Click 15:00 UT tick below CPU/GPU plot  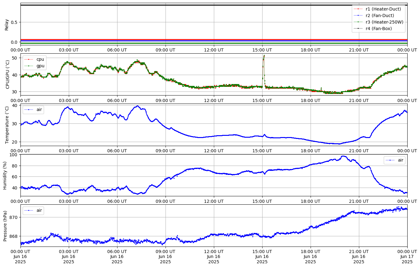[x=262, y=100]
